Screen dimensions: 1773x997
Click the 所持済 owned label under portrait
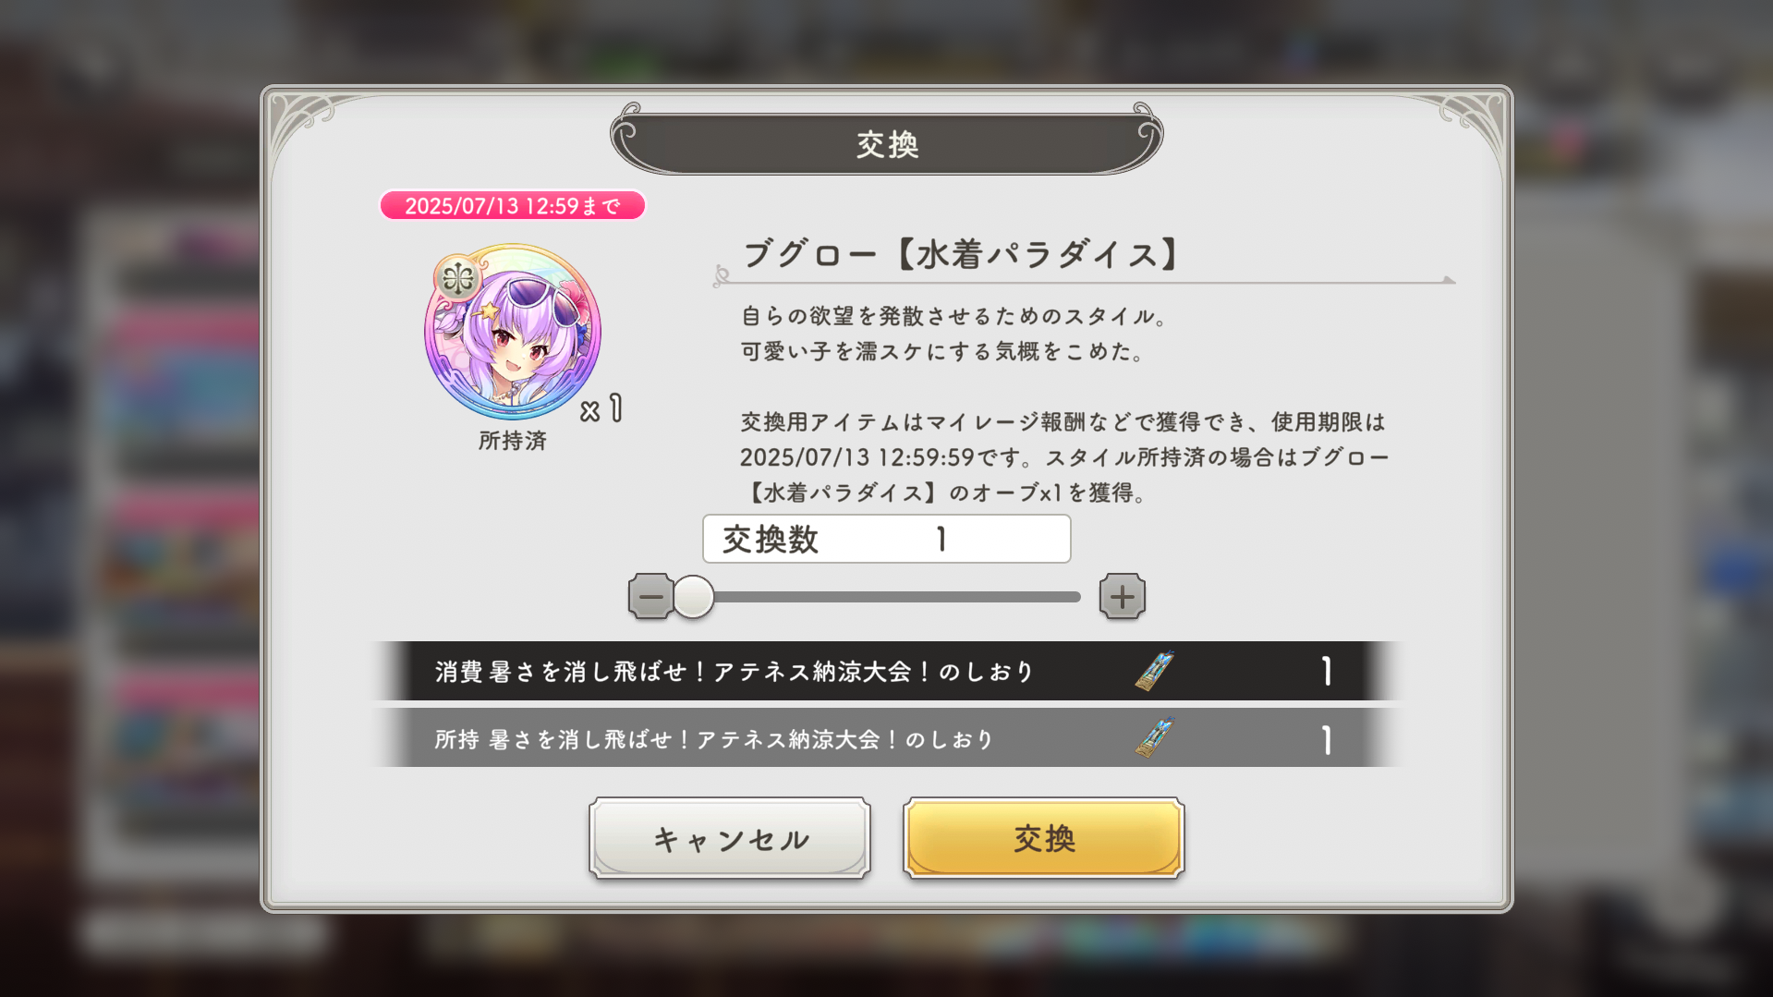click(513, 441)
